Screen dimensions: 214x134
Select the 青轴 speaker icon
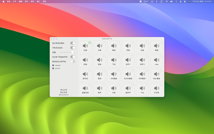[100, 60]
